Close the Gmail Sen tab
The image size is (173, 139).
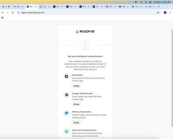click(22, 7)
